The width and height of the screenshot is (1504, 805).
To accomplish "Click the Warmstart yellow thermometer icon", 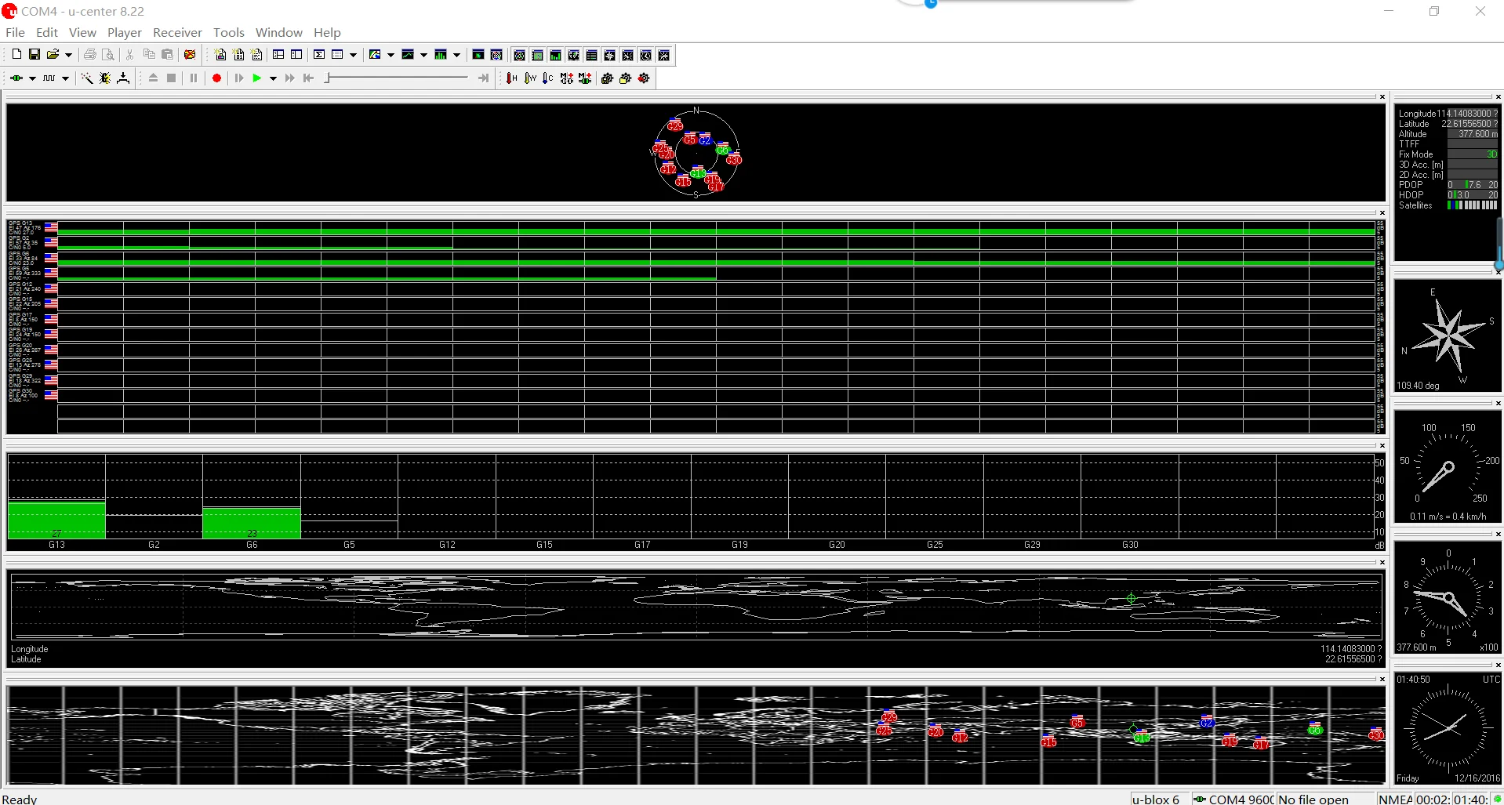I will [x=530, y=78].
